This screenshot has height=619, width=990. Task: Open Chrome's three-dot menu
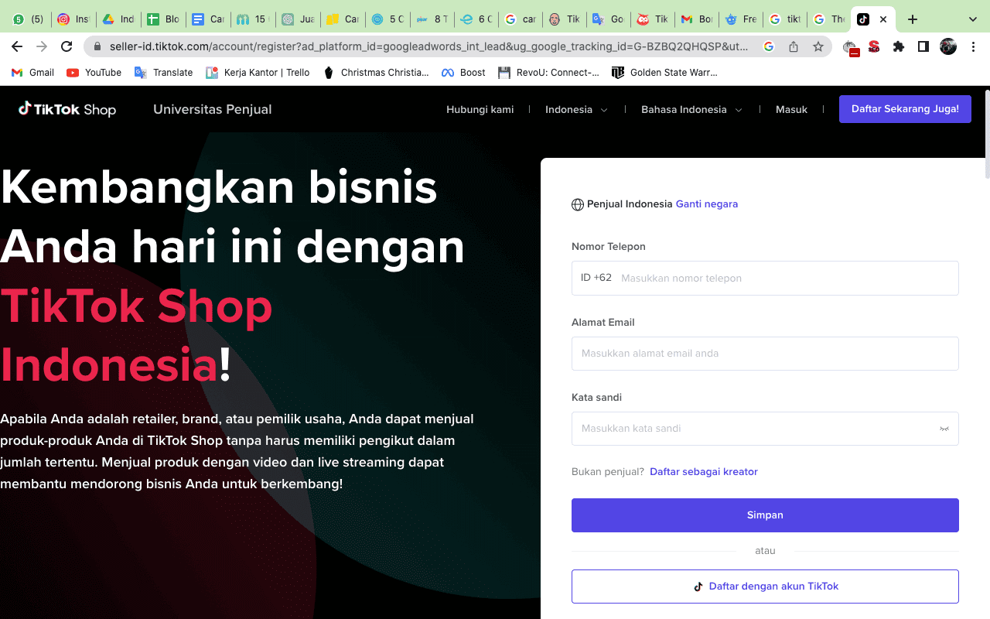[x=973, y=46]
